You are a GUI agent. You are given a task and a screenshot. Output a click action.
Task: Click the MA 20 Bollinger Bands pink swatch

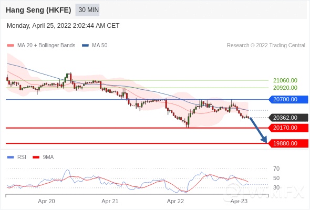pos(11,46)
